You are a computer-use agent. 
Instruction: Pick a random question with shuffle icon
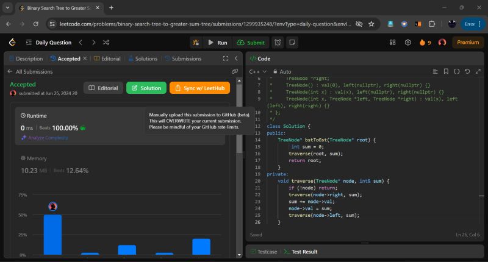coord(106,43)
